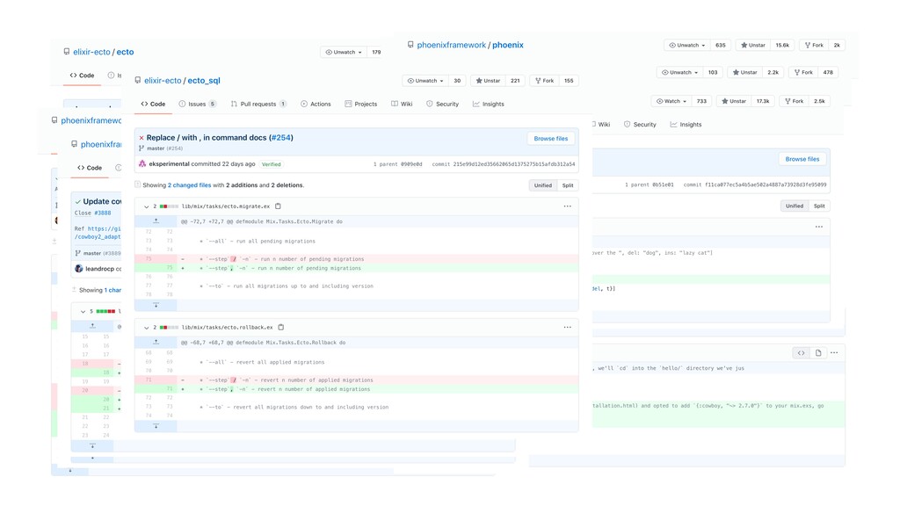
Task: Expand lines above in ecto.migrate.ex diff
Action: (x=156, y=220)
